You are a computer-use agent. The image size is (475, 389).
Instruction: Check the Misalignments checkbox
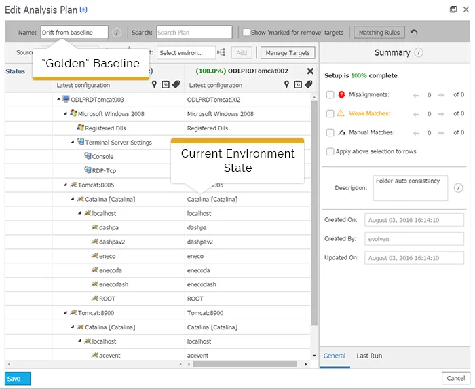330,96
